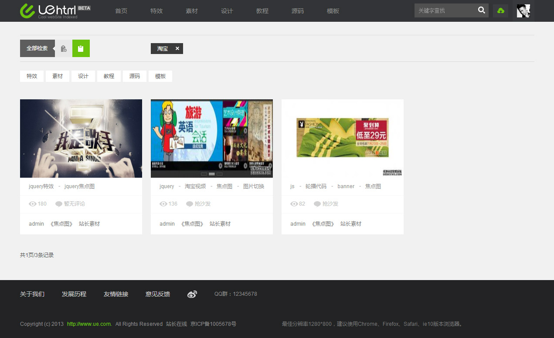The width and height of the screenshot is (554, 338).
Task: Select the 模板 category filter tab
Action: tap(160, 76)
